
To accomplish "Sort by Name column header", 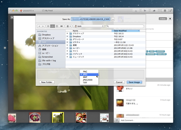I will [89, 31].
